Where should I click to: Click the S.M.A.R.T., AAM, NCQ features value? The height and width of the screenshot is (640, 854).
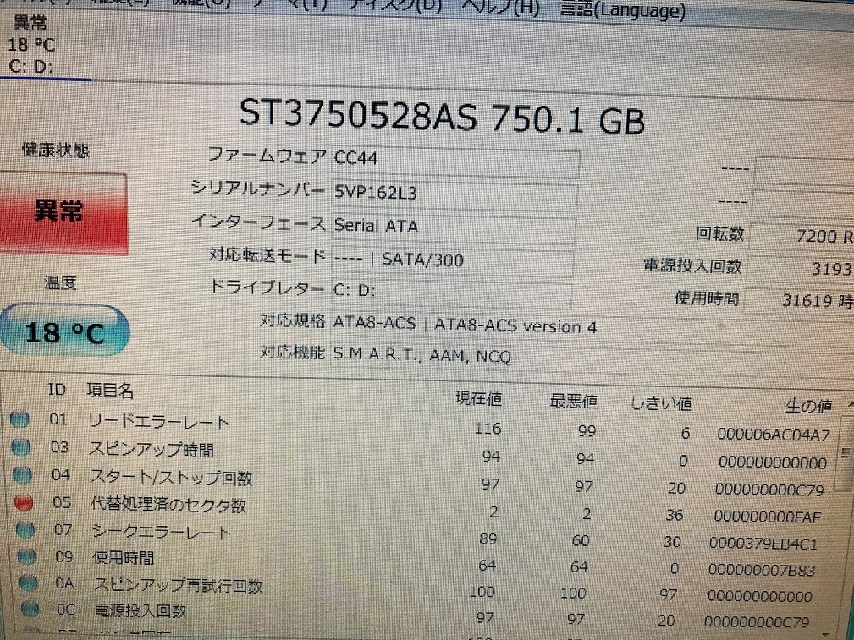pos(422,355)
